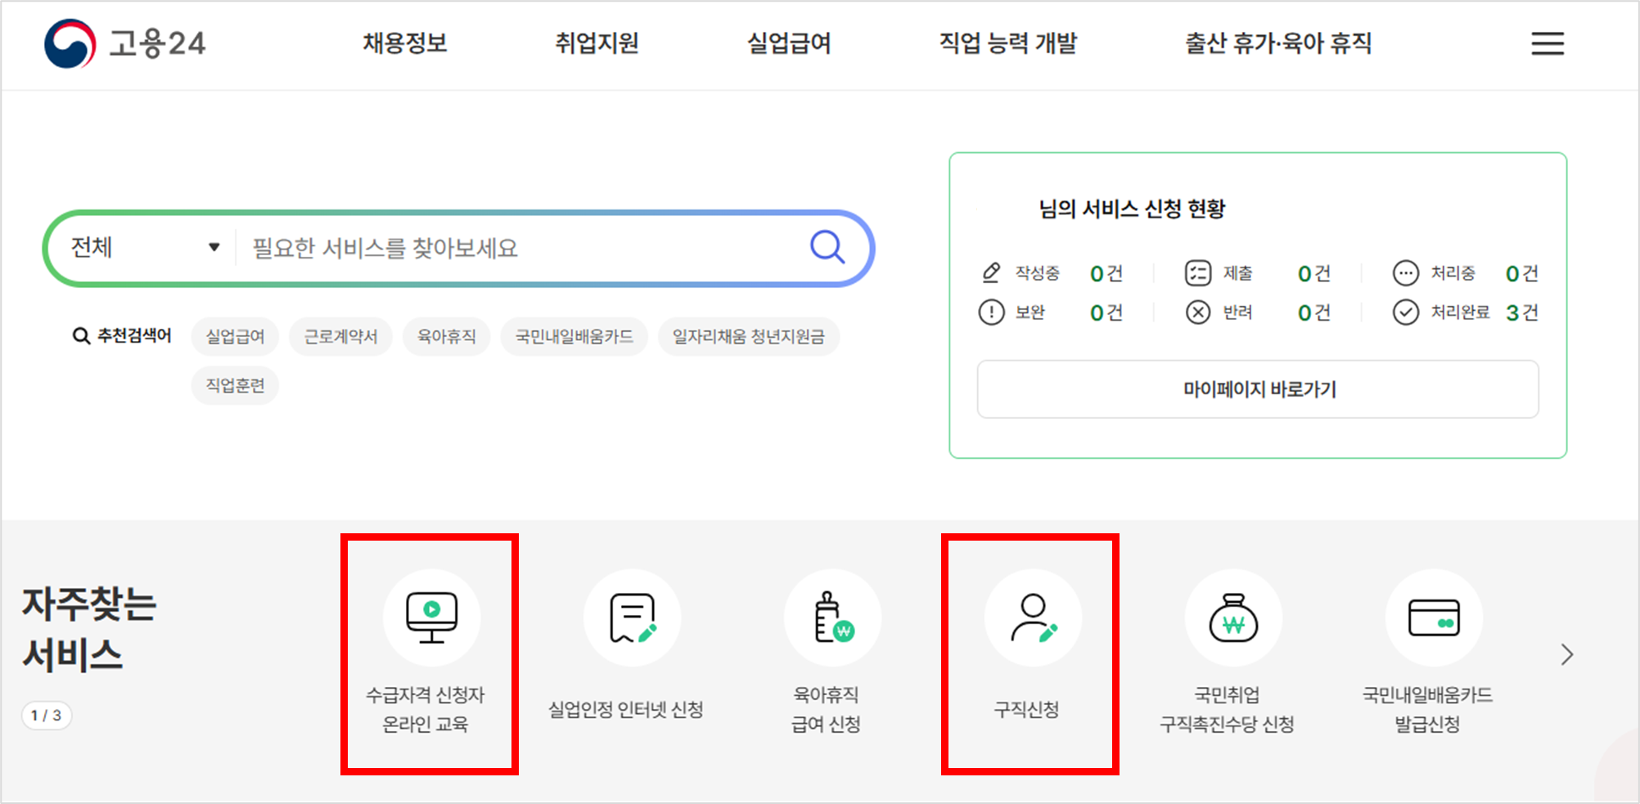The width and height of the screenshot is (1640, 804).
Task: Click the 제출 0건 count
Action: [1314, 273]
